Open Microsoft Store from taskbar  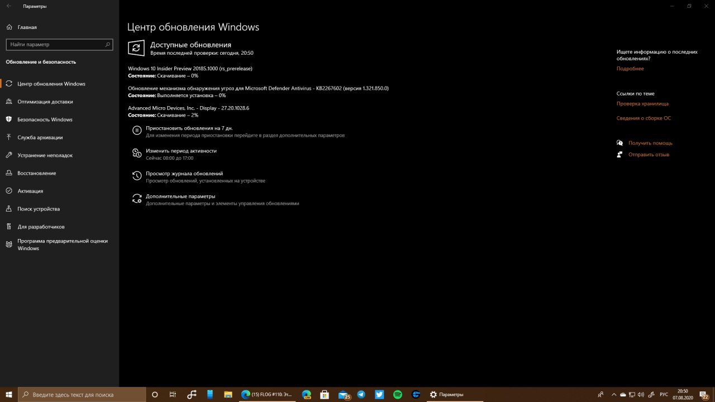point(325,394)
